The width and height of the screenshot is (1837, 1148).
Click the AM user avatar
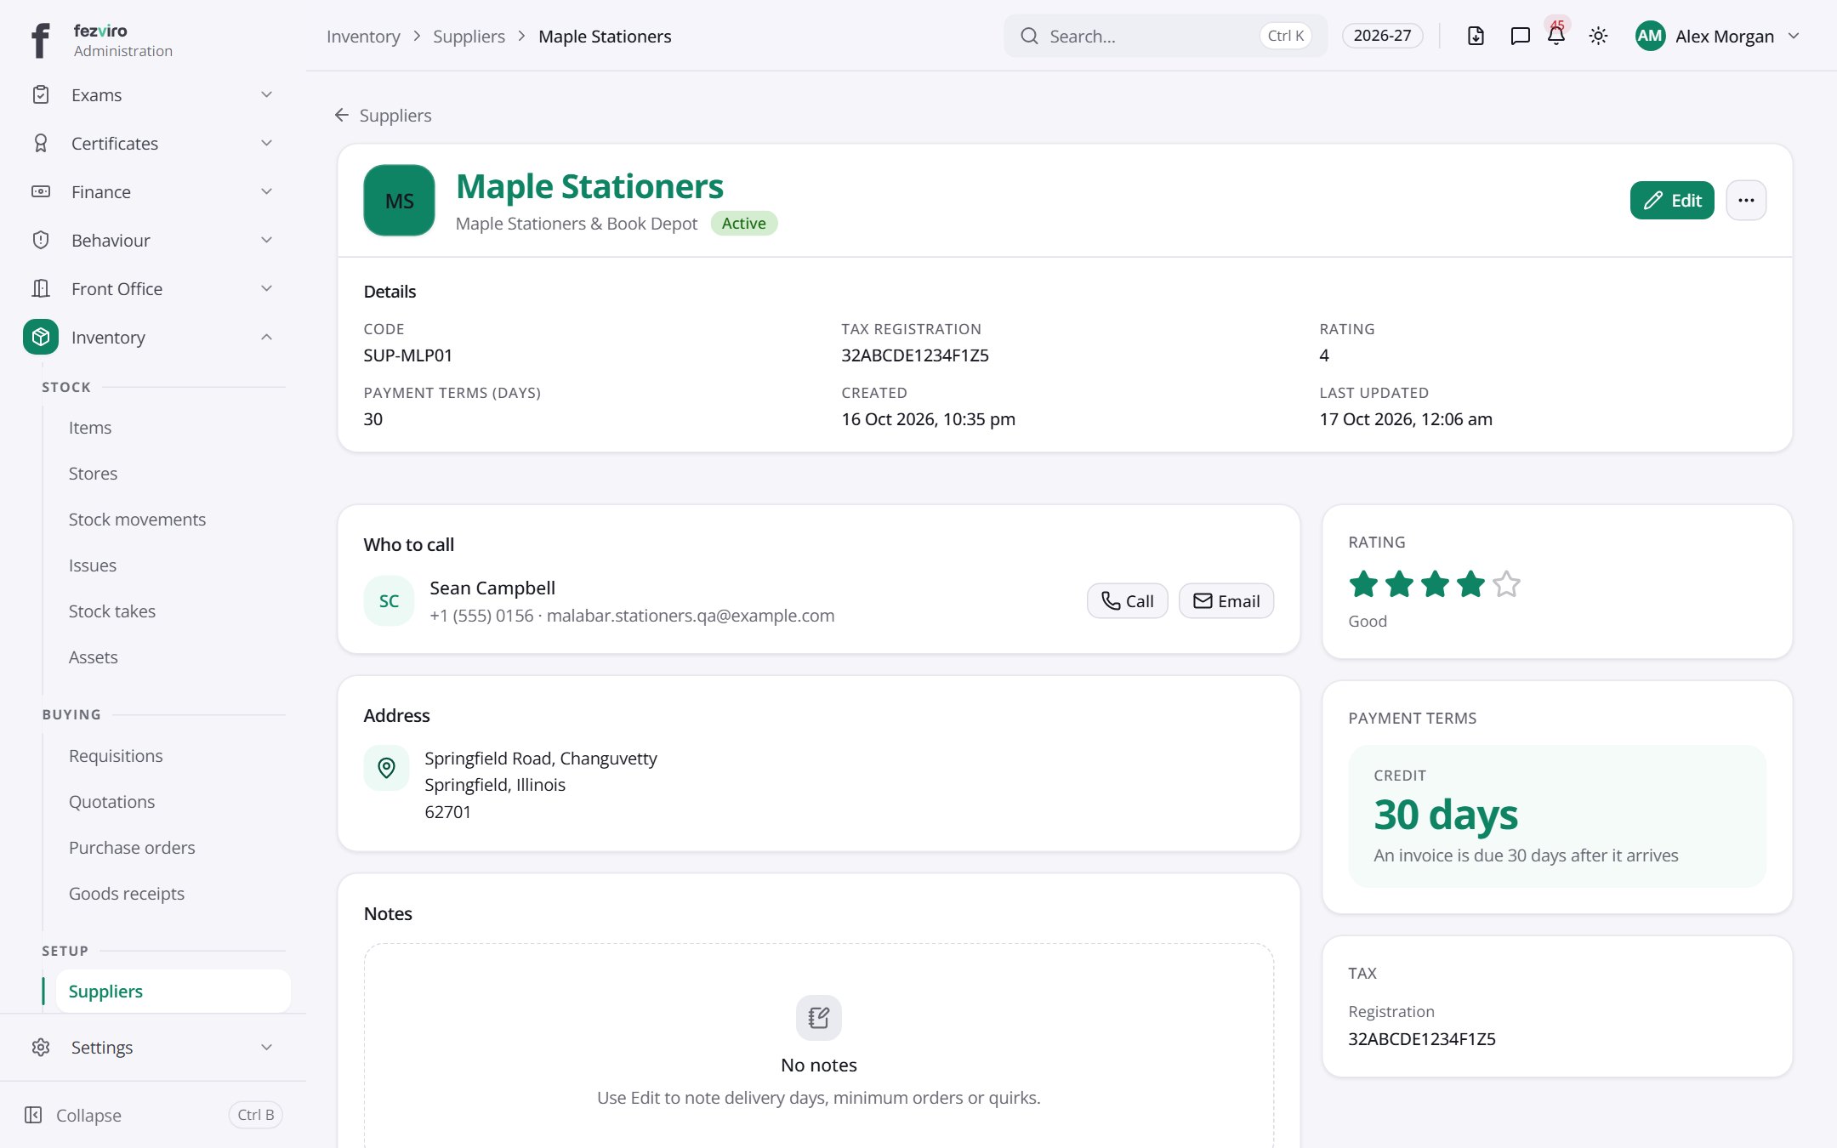click(x=1650, y=36)
